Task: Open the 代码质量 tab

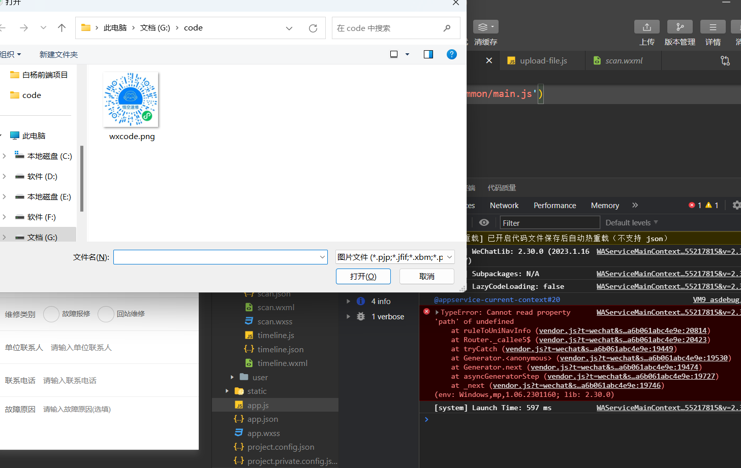Action: 502,188
